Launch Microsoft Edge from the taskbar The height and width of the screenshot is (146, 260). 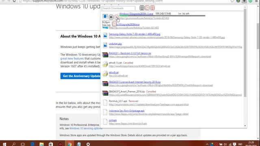pyautogui.click(x=32, y=144)
